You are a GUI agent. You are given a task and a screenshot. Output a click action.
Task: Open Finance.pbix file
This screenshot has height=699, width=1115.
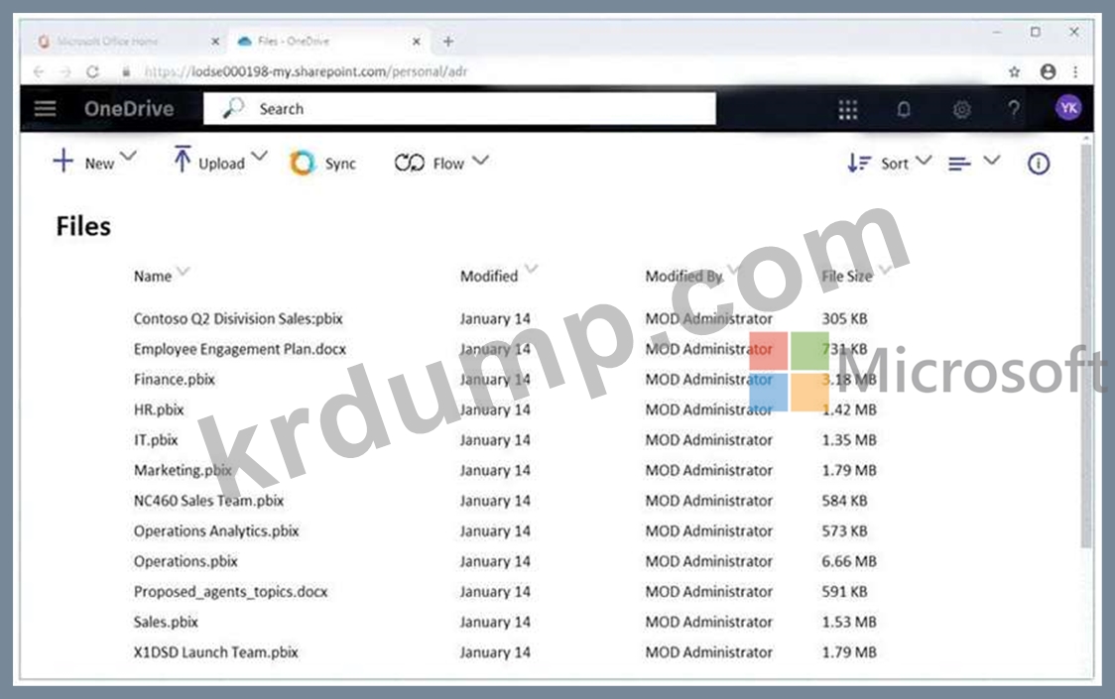coord(175,380)
